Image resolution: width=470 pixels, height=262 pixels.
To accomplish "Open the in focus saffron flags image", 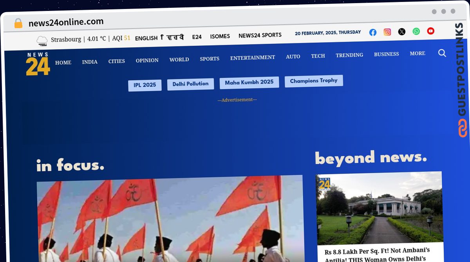I will [x=170, y=219].
